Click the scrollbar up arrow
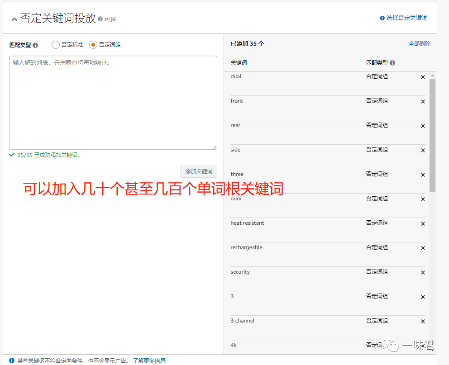 [x=432, y=76]
